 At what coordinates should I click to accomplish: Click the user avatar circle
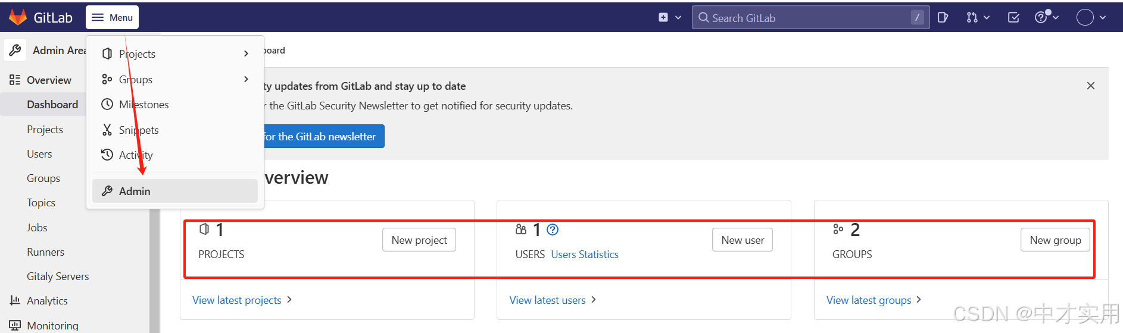pos(1085,17)
